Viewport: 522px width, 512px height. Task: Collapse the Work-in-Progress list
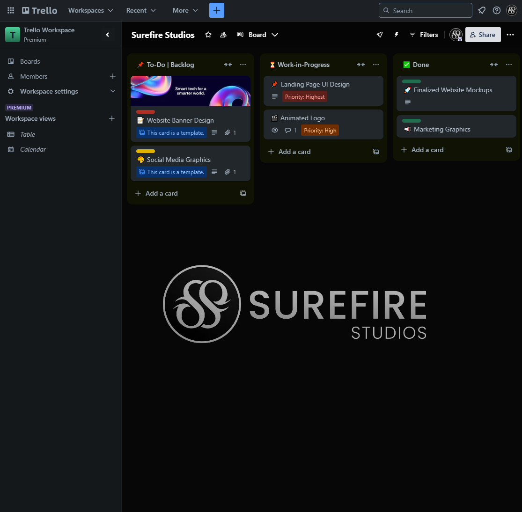point(361,65)
